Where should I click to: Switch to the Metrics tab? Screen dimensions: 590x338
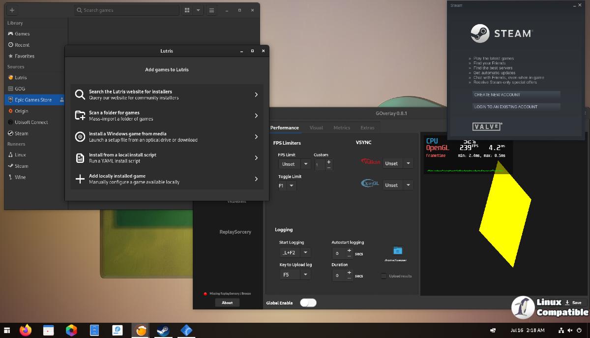coord(342,127)
